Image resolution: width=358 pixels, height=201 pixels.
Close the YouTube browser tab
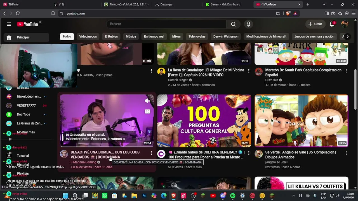click(x=299, y=4)
